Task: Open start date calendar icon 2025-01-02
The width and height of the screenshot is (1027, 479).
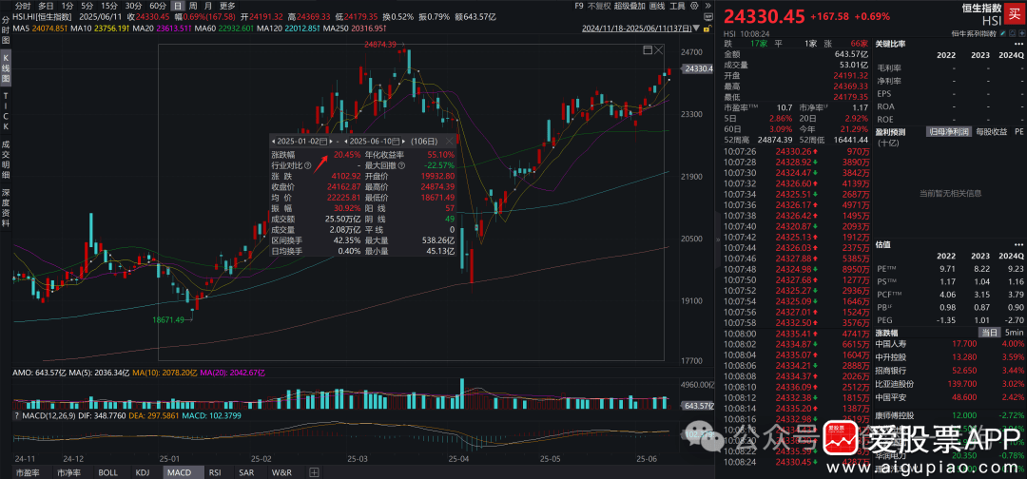Action: coord(323,142)
